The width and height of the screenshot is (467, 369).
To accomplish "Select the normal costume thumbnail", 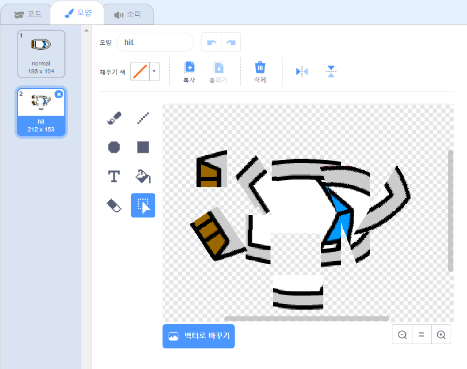I will 41,53.
